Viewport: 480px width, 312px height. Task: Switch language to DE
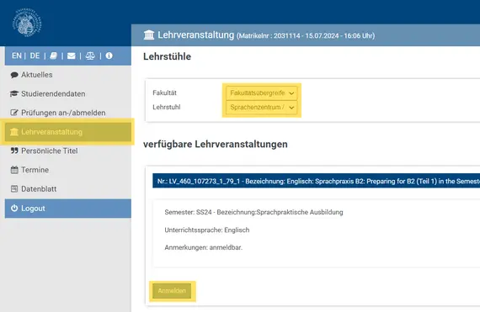(35, 56)
